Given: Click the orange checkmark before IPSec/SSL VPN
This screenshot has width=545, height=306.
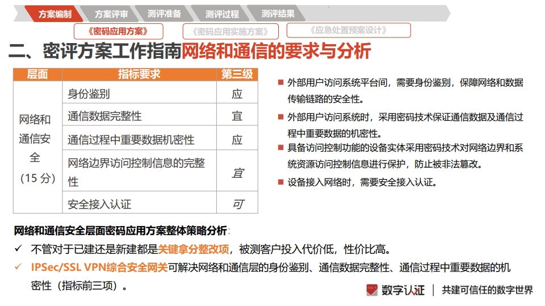Looking at the screenshot, I should tap(19, 267).
